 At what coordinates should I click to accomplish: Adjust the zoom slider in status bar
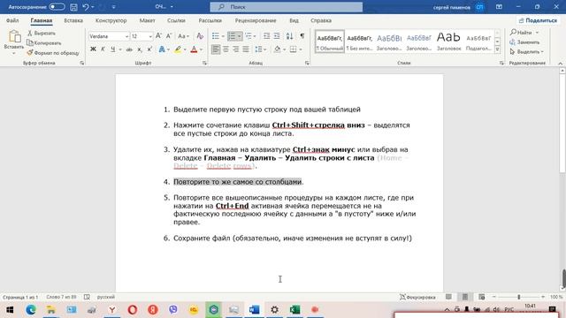point(518,297)
